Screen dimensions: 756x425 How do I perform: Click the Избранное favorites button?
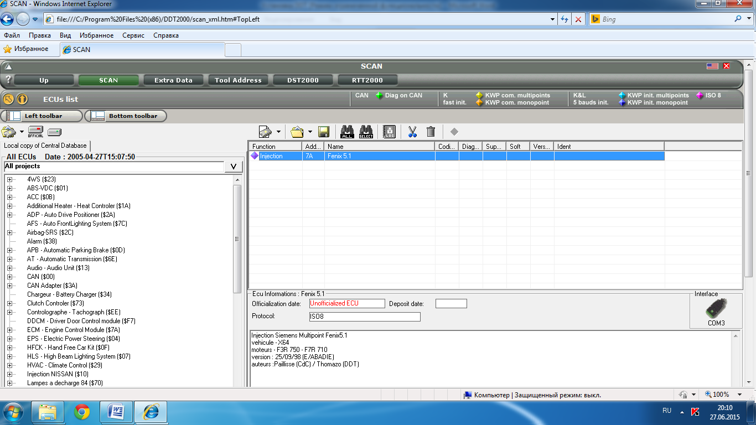[x=26, y=49]
